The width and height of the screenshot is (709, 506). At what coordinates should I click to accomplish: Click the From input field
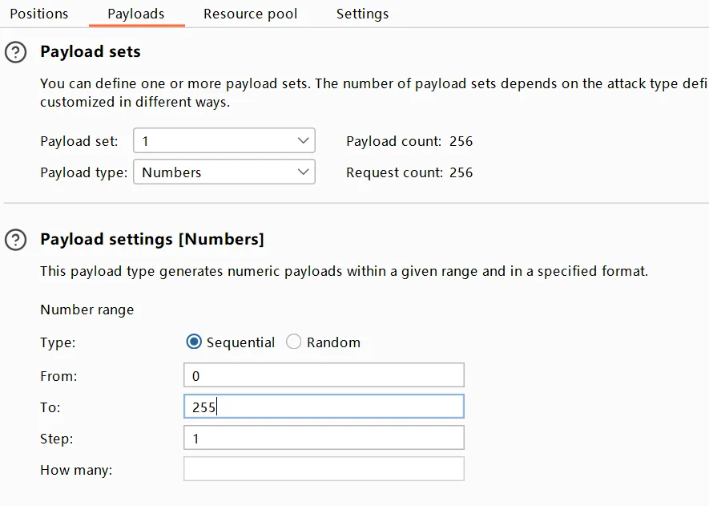(x=324, y=375)
